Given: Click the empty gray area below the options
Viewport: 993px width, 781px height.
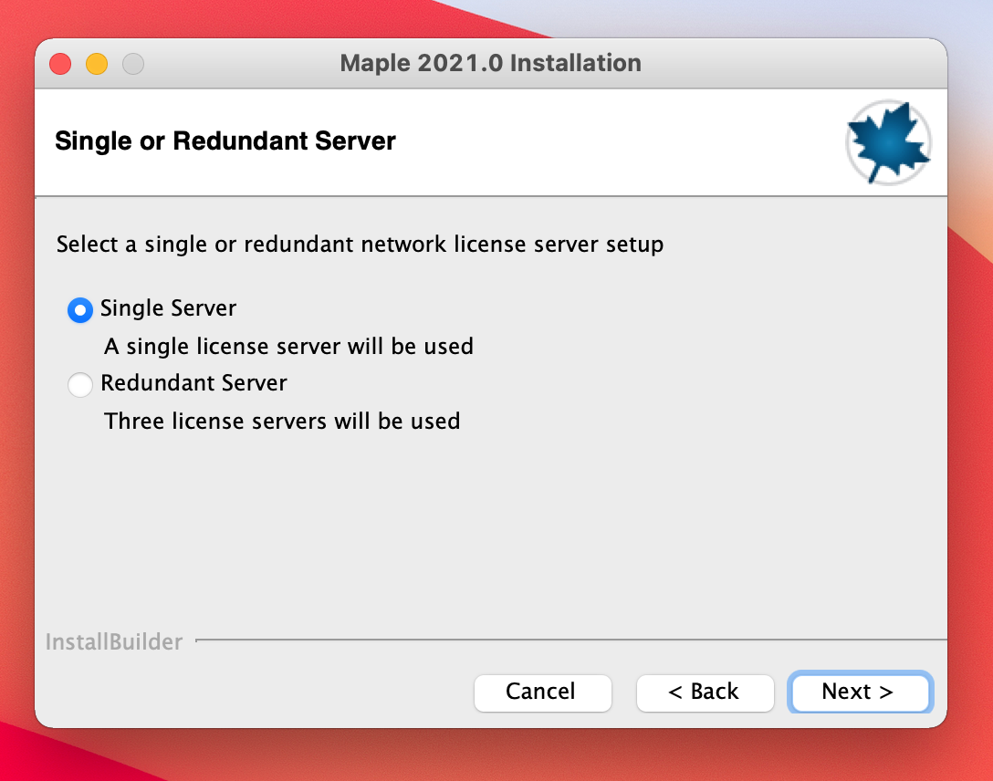Looking at the screenshot, I should [x=490, y=529].
